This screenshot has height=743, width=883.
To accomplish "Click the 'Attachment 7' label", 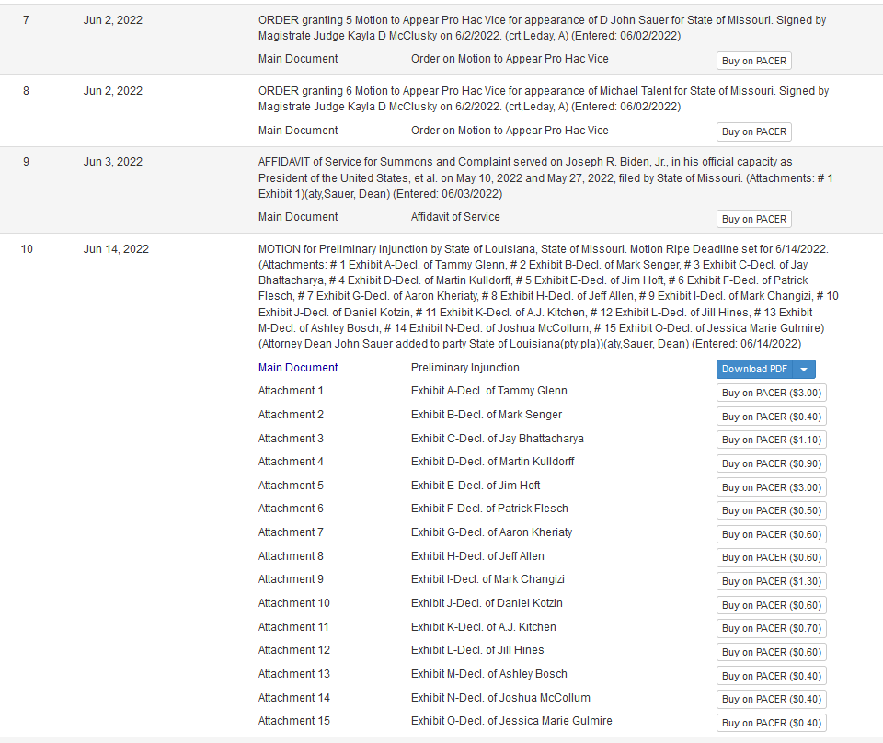I will pos(291,532).
